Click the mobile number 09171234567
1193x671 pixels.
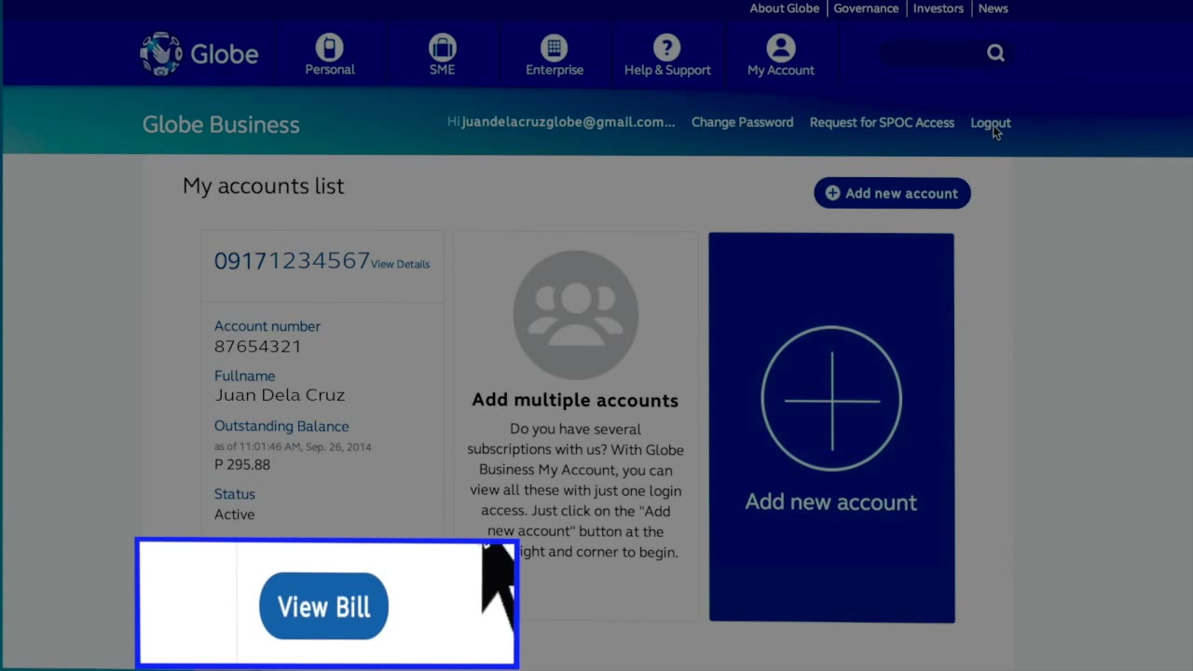(292, 260)
